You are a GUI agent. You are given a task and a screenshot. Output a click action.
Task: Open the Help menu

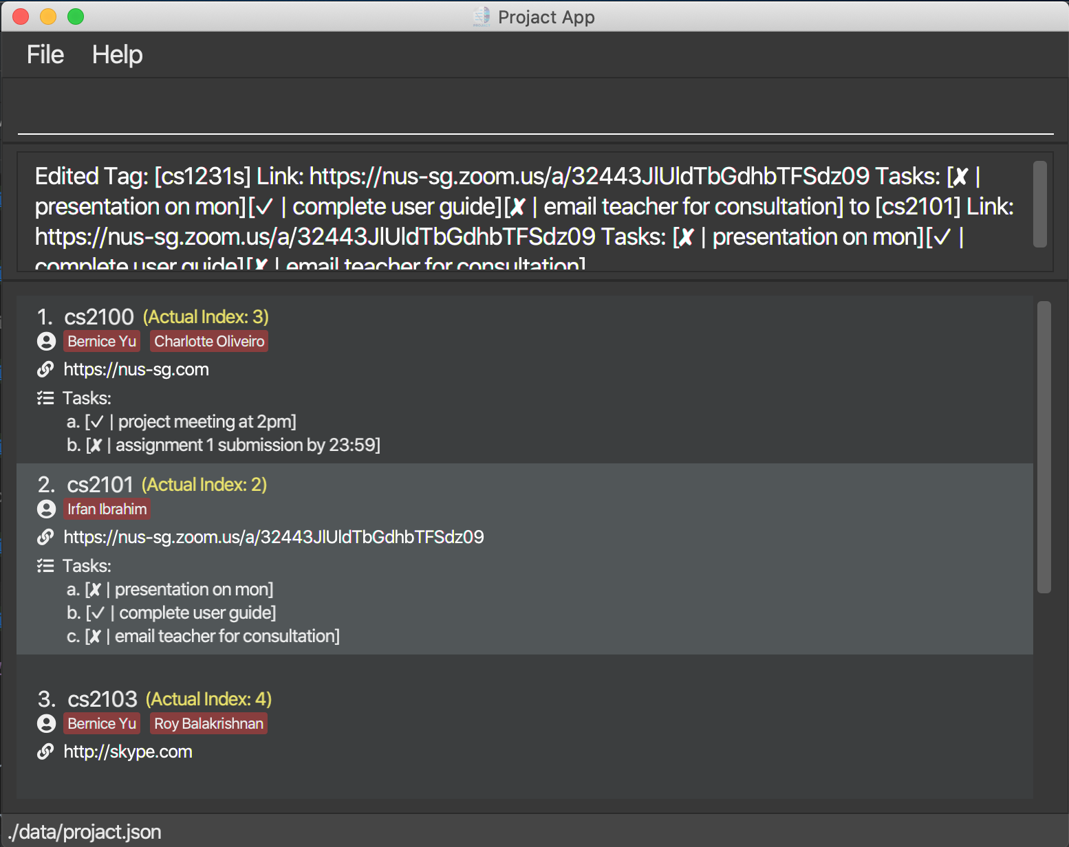(117, 54)
